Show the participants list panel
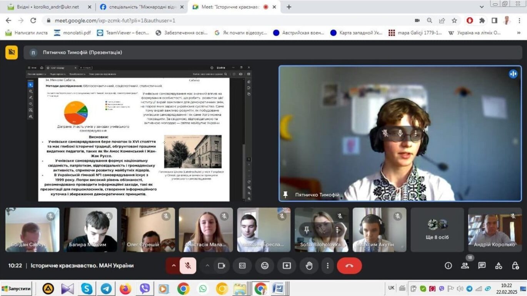The width and height of the screenshot is (527, 296). (x=465, y=266)
